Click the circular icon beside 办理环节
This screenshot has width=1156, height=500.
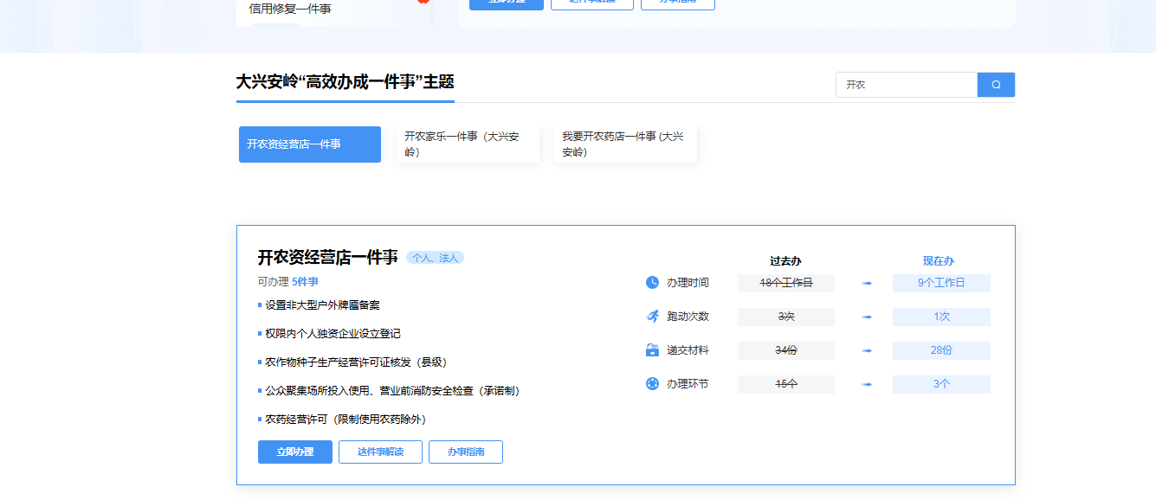tap(652, 384)
